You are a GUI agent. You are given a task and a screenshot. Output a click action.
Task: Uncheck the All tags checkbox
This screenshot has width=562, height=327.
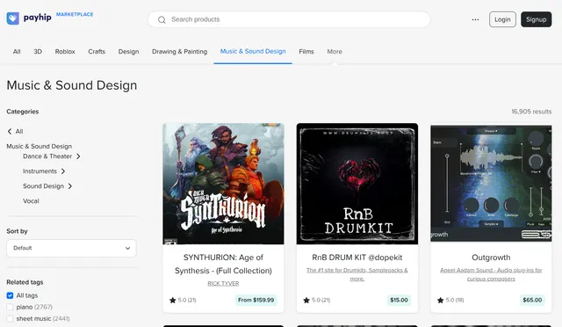tap(10, 295)
